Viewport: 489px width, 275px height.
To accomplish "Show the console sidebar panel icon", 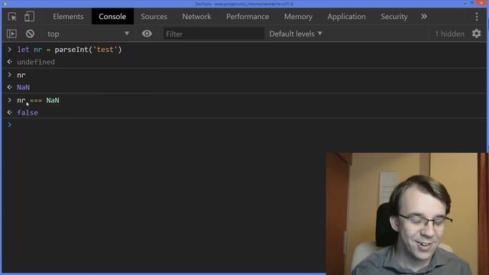I will (12, 34).
